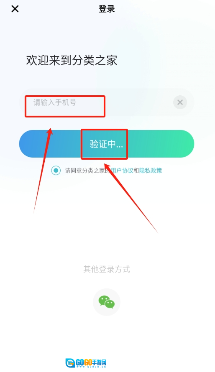The width and height of the screenshot is (215, 372).
Task: Click the www.gogogo.cn text under the watermark
Action: click(91, 367)
